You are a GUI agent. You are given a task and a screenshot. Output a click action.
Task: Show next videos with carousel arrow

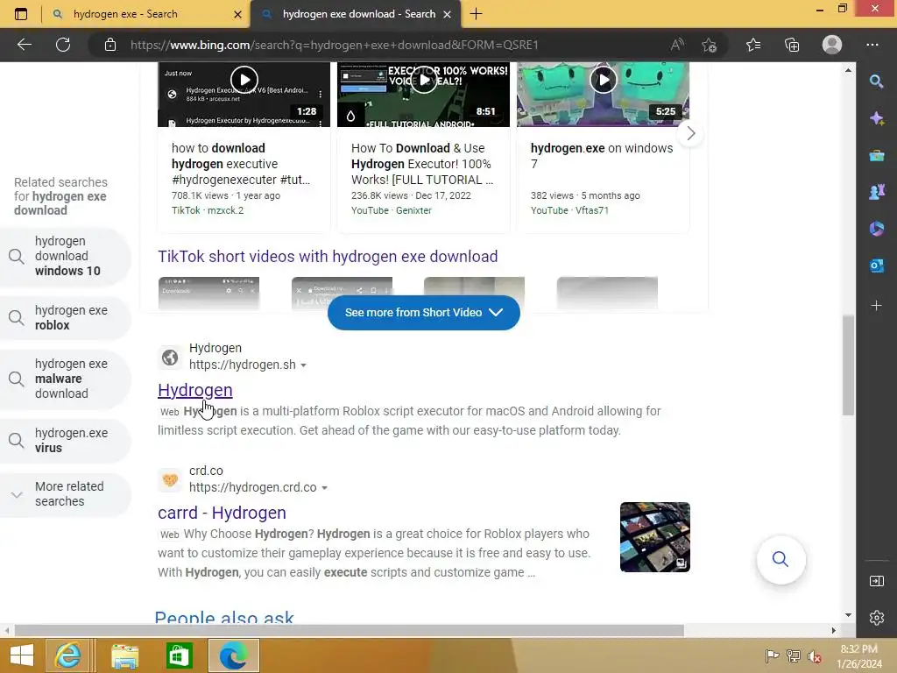pos(690,133)
